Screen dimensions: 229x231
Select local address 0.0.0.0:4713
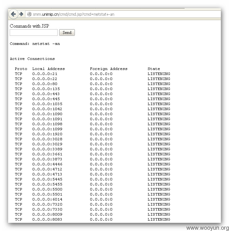[x=47, y=174]
